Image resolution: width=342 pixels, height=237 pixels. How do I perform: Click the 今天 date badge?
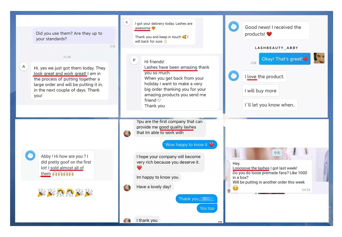pyautogui.click(x=277, y=153)
